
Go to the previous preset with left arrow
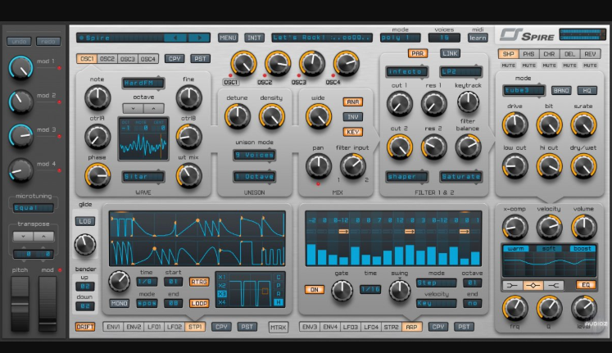pos(175,38)
